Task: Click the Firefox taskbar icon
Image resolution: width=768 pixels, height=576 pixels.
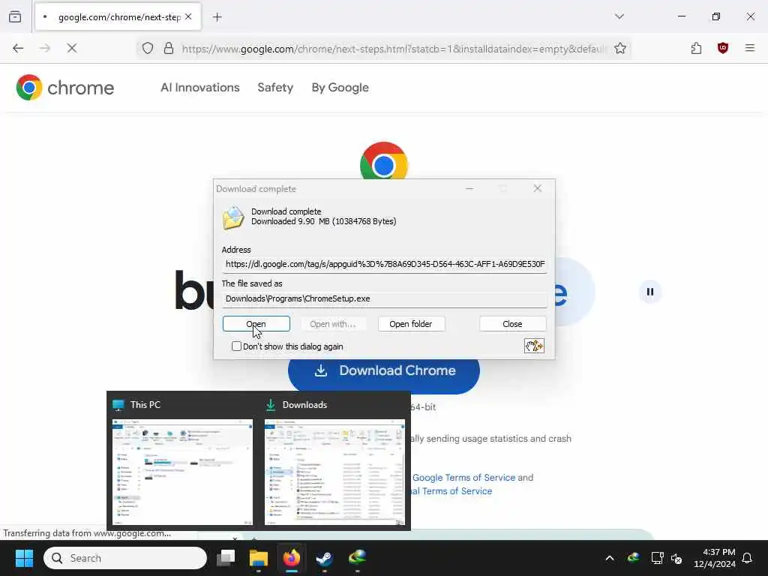Action: [x=292, y=558]
